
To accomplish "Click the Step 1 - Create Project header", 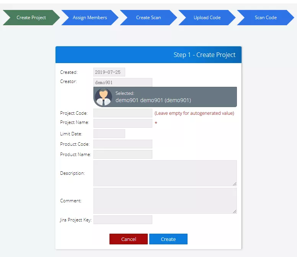I will (x=148, y=55).
